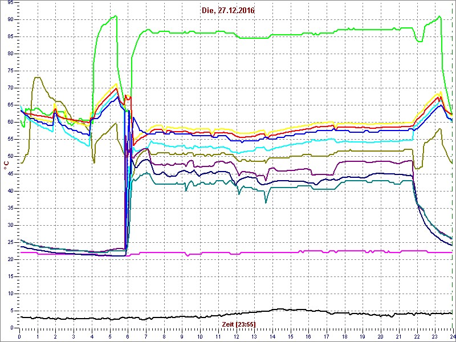
Task: Click the chart title 'Die, 27.12.2016'
Action: [229, 11]
